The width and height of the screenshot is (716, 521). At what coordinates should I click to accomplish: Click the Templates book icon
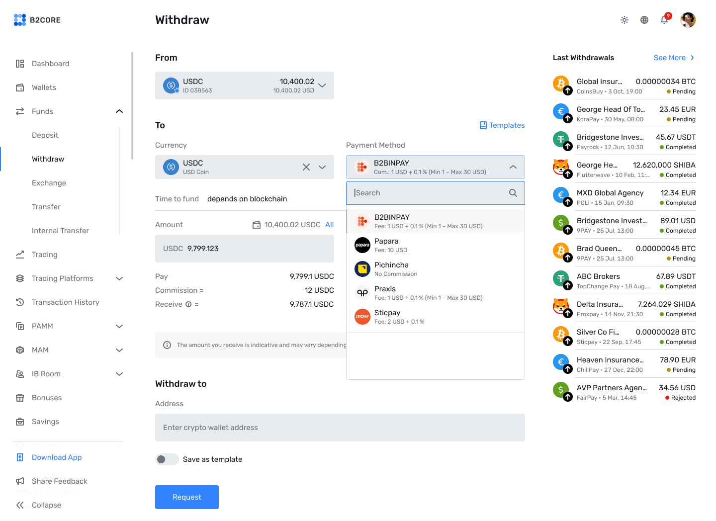tap(483, 125)
